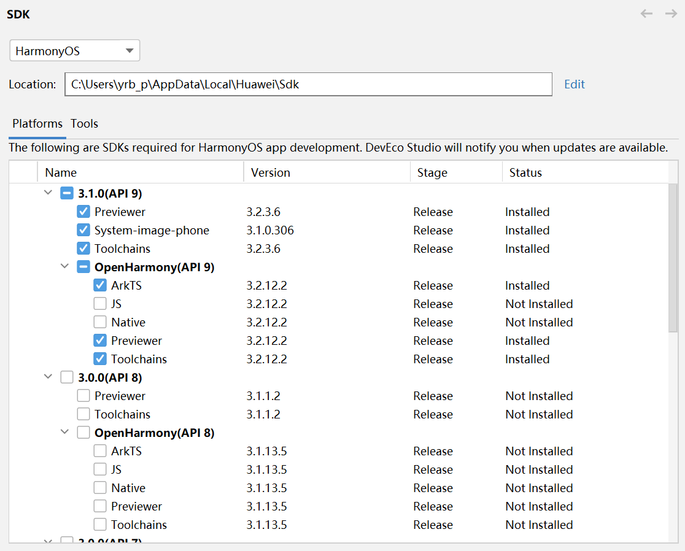Click Installed status of ArkTS 3.2.12.2

tap(527, 285)
